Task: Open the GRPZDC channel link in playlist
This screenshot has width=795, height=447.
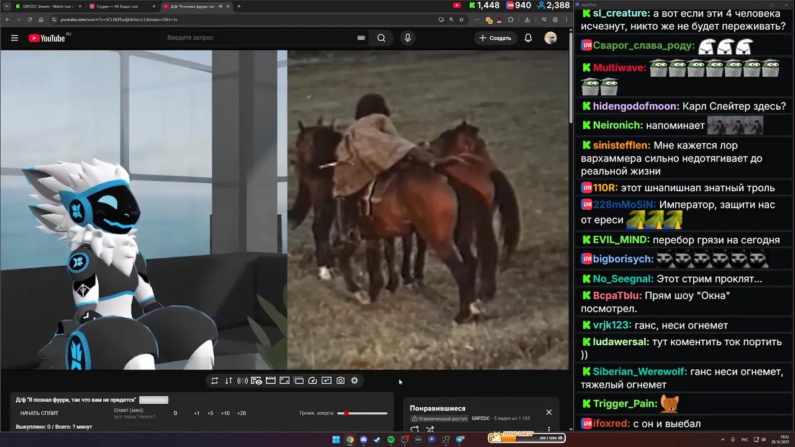Action: pyautogui.click(x=481, y=418)
